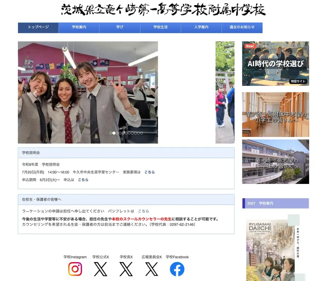Go to the last (eleventh) carousel dot
The height and width of the screenshot is (281, 327).
142,133
